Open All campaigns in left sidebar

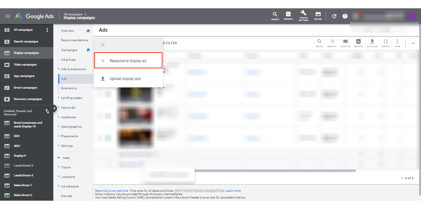click(23, 30)
